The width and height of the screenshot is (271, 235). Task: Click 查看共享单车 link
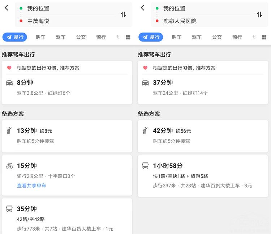[x=31, y=185]
